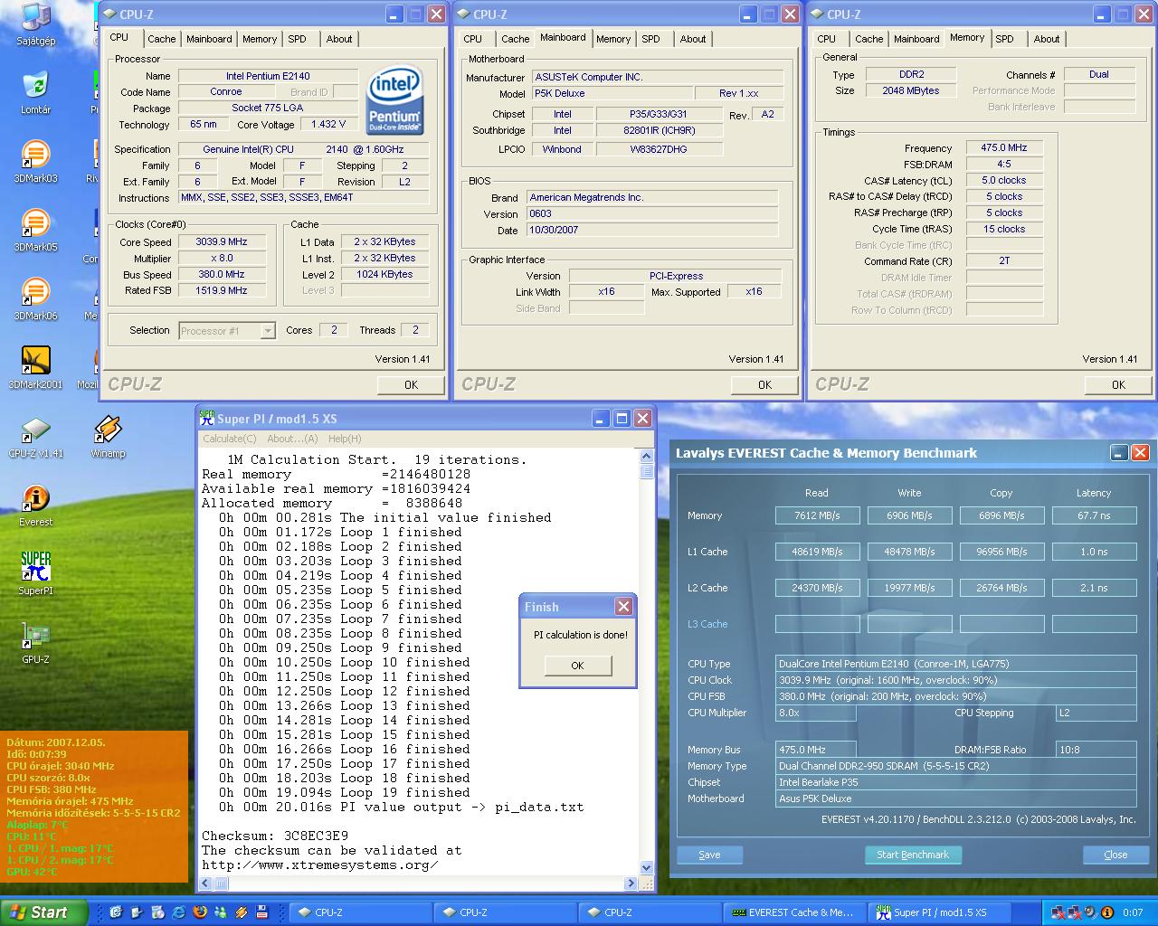Select the CPU-Z v1.41 desktop shortcut

click(x=35, y=437)
